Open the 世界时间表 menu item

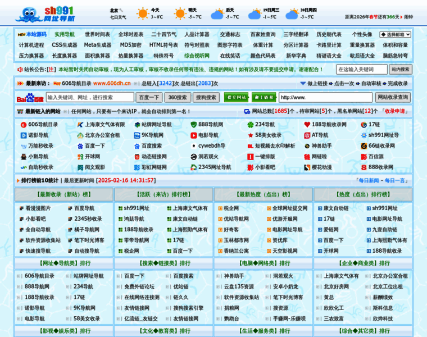(x=98, y=35)
